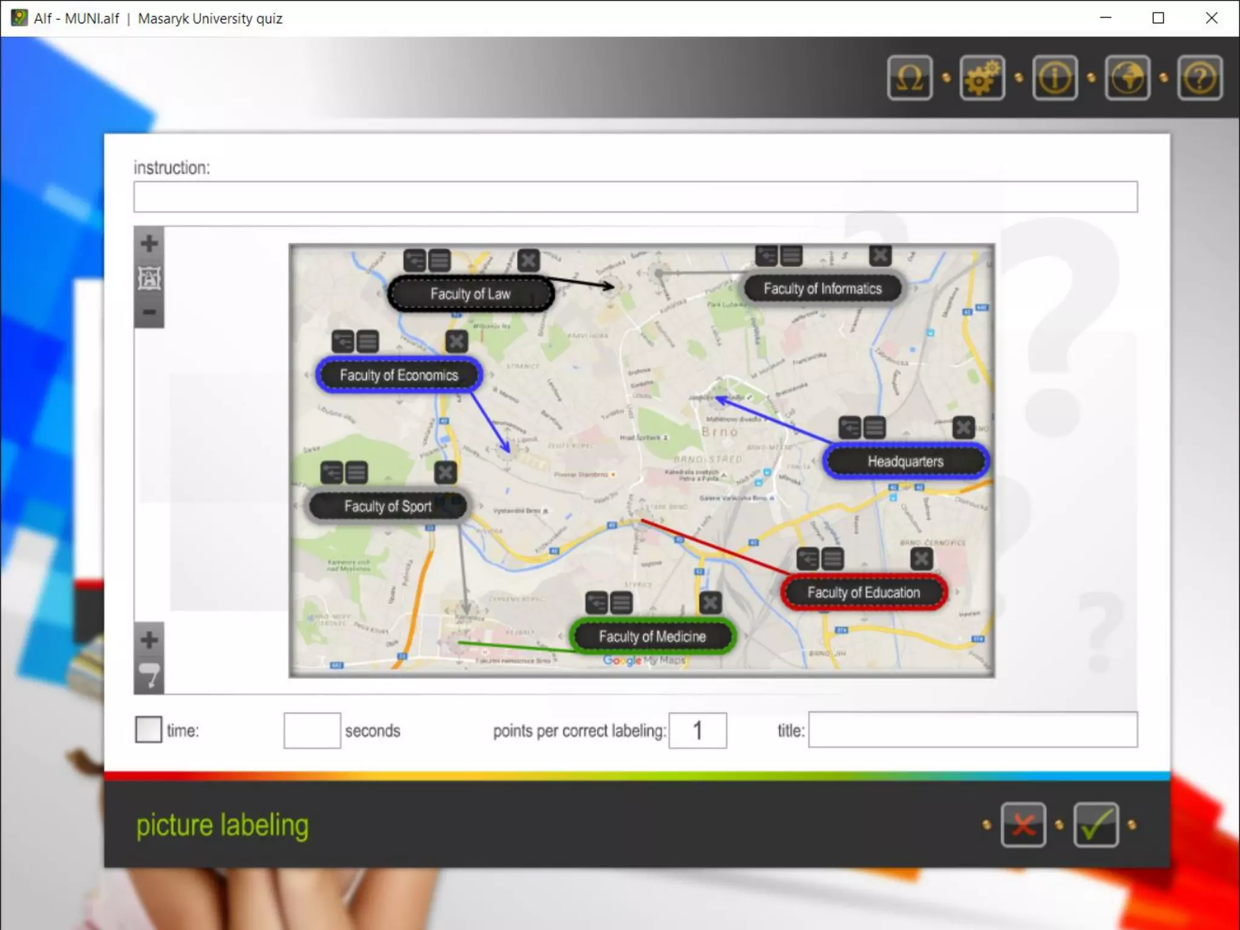Click the picture frame image icon
Image resolution: width=1240 pixels, height=930 pixels.
click(x=149, y=279)
